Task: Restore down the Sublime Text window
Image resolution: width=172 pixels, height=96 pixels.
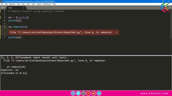Action: point(163,1)
